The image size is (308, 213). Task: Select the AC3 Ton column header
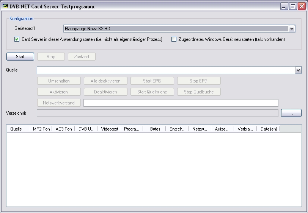tap(63, 129)
